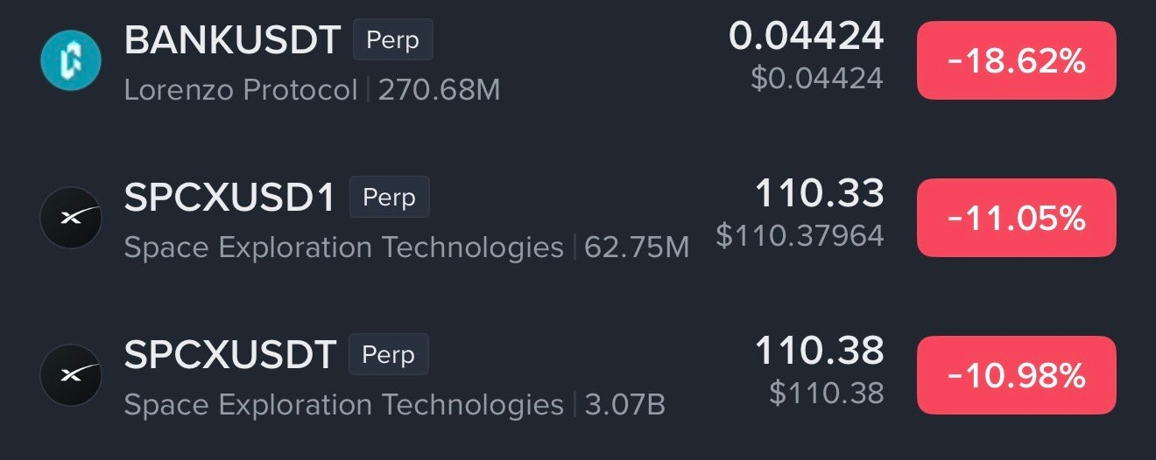Click the Perp tag beside SPCXUSD1
This screenshot has width=1156, height=460.
tap(389, 198)
